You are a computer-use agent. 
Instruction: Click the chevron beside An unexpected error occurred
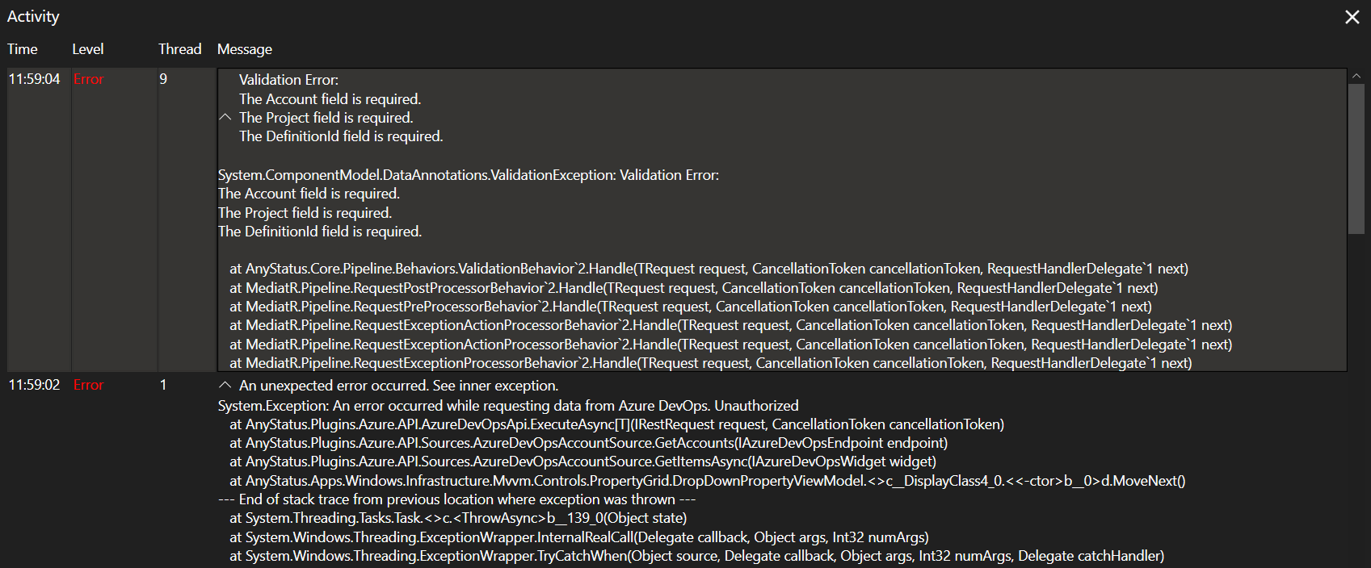point(225,386)
